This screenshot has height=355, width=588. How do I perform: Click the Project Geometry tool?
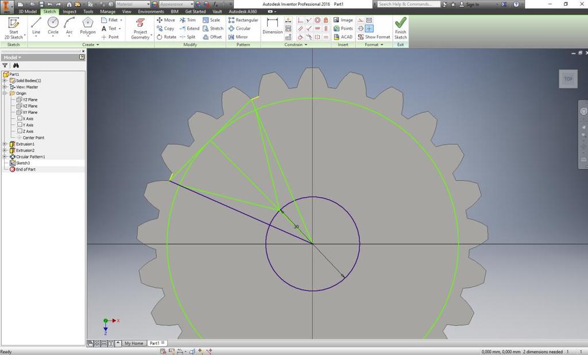(140, 28)
